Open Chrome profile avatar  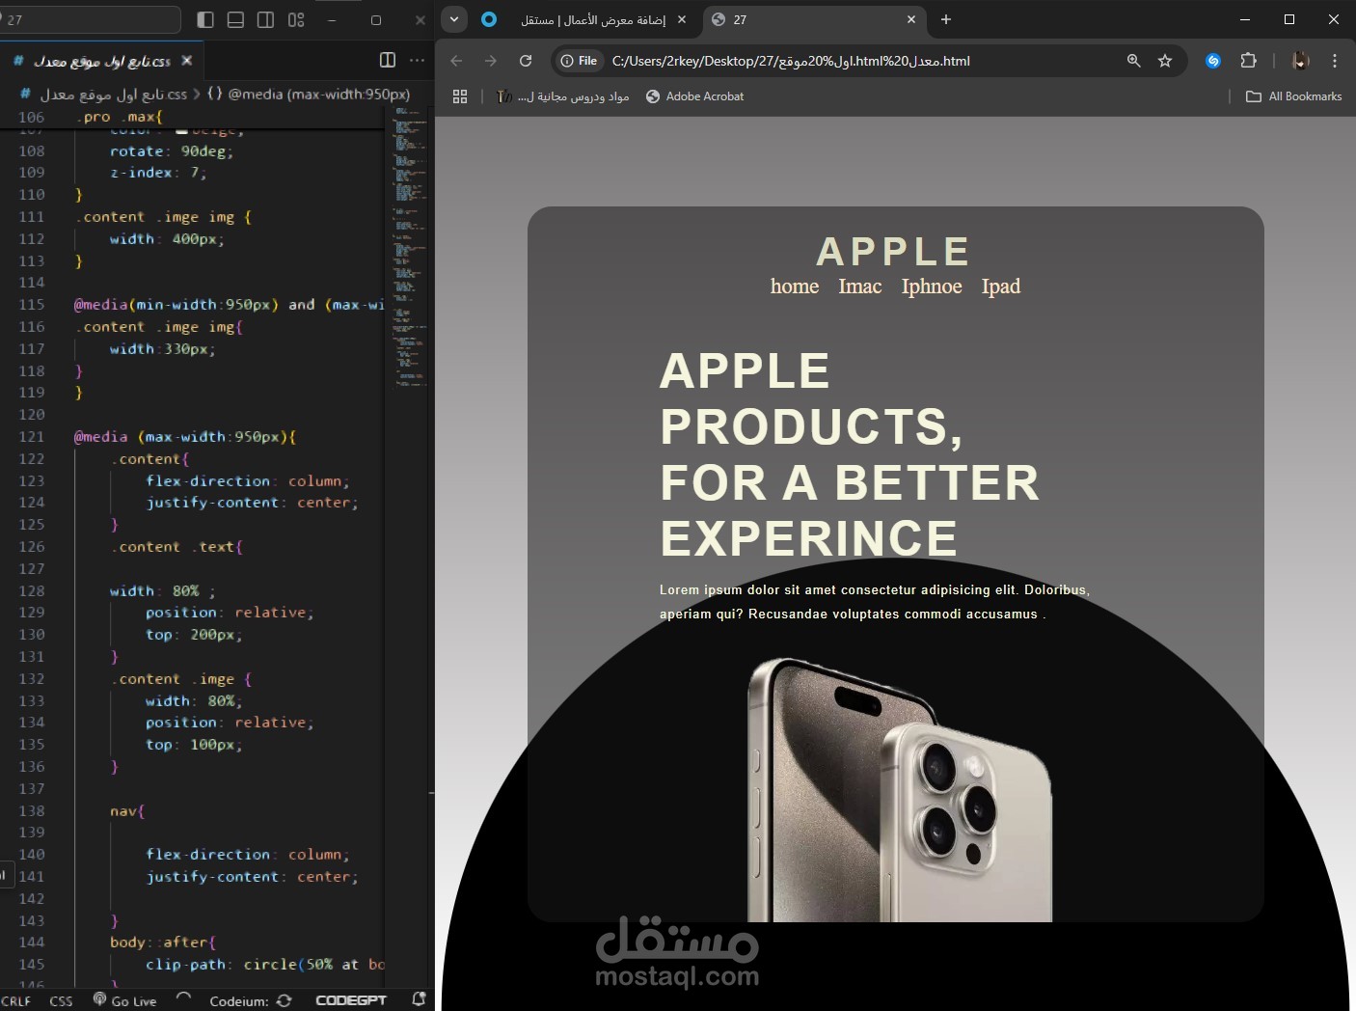tap(1300, 61)
